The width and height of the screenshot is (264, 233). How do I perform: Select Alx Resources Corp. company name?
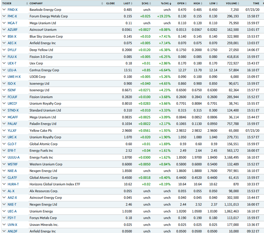pos(44,191)
